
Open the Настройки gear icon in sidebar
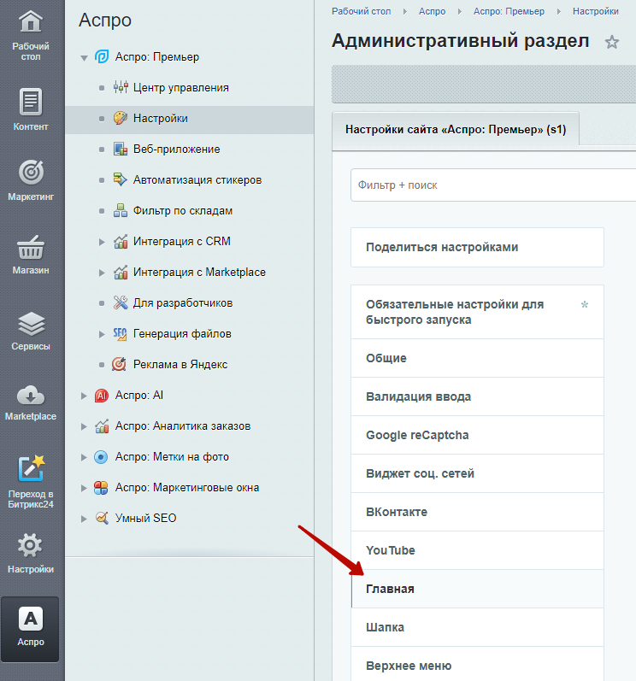[x=31, y=545]
